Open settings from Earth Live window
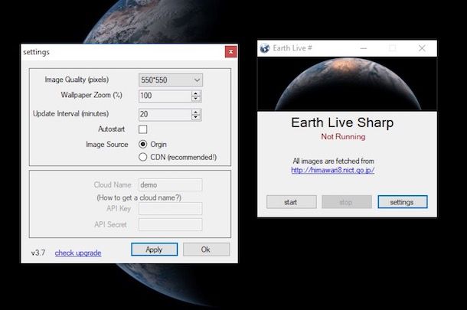The image size is (467, 310). point(403,202)
